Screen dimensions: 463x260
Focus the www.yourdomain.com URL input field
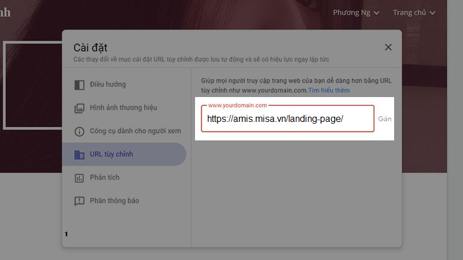288,118
